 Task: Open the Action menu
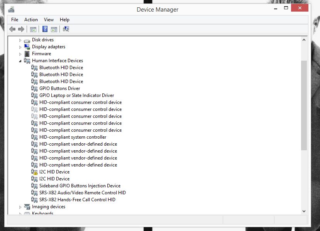(x=31, y=20)
